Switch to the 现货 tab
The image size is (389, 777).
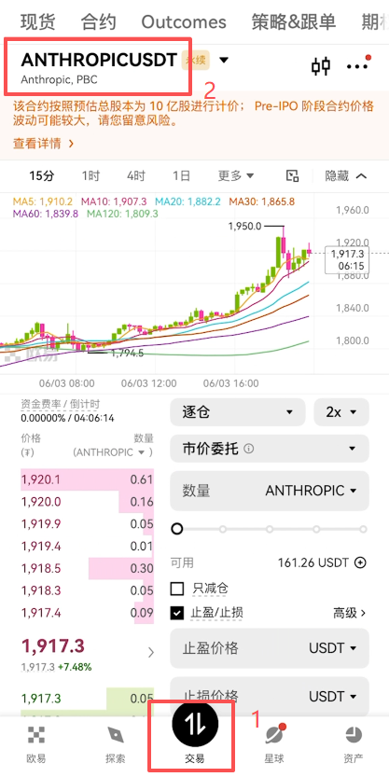37,21
